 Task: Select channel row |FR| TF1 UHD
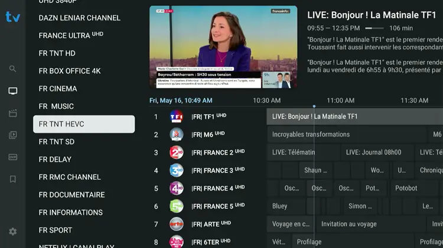[207, 117]
